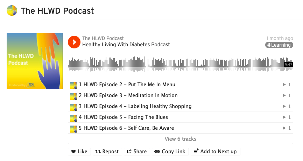Screen dimensions: 303x161
Task: Open the HLWD Podcast album artwork
Action: (35, 61)
